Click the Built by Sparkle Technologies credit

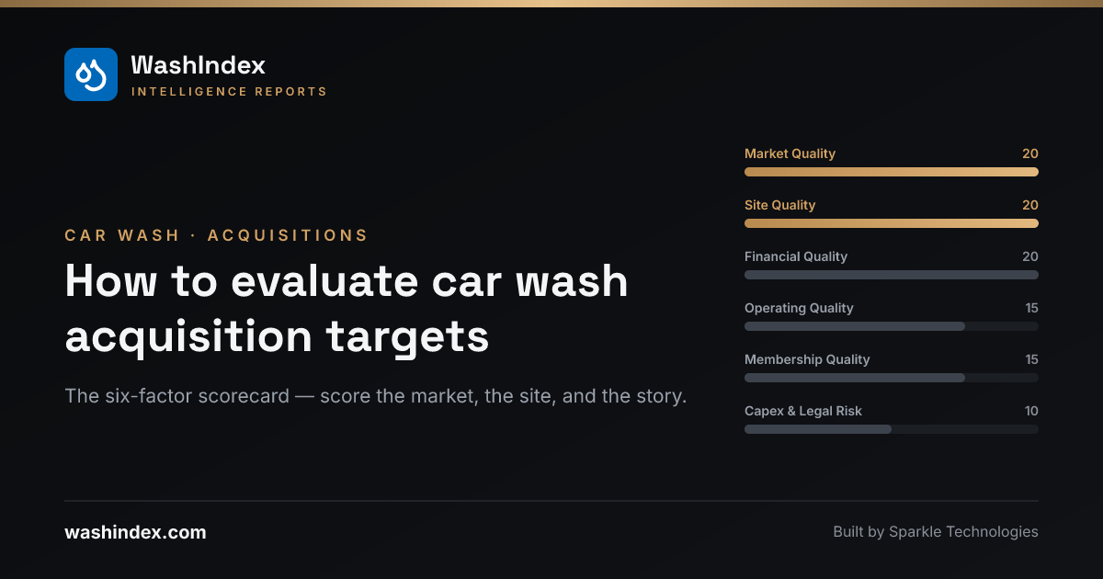pyautogui.click(x=936, y=532)
